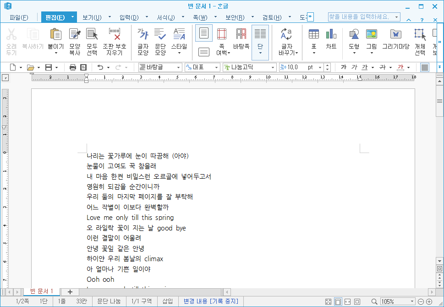This screenshot has width=444, height=307.
Task: Click the 개체 선택 object select tool
Action: 420,42
